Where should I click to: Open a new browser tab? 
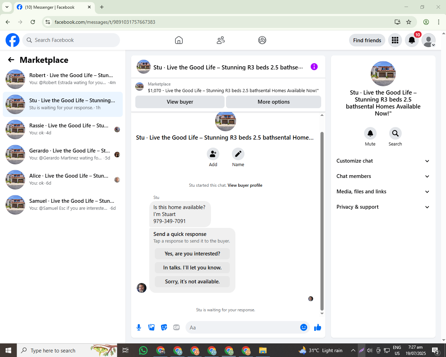point(102,7)
